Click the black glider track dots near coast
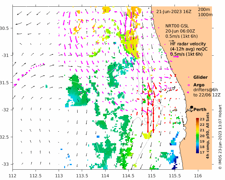The image size is (225, 180). pos(169,89)
